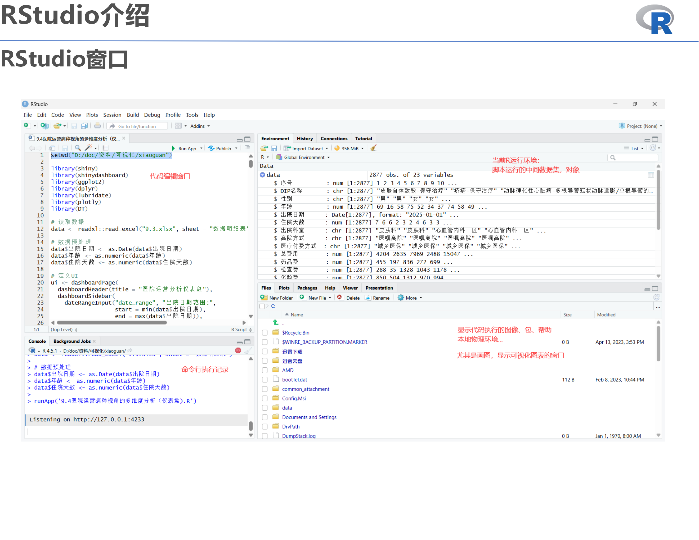The width and height of the screenshot is (699, 540).
Task: Check Documents and Settings checkbox
Action: coord(265,417)
